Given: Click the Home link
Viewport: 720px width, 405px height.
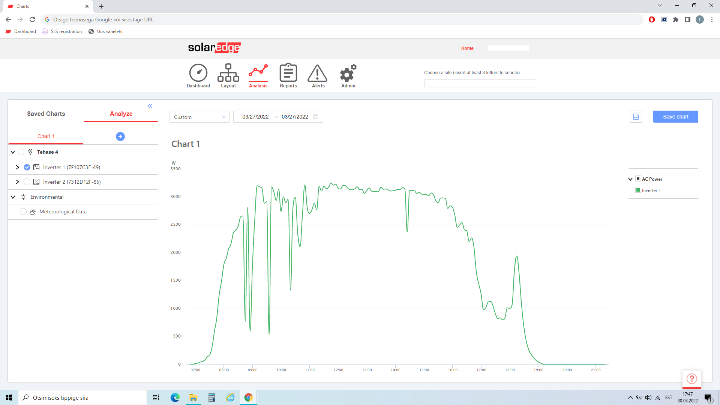Looking at the screenshot, I should coord(467,48).
